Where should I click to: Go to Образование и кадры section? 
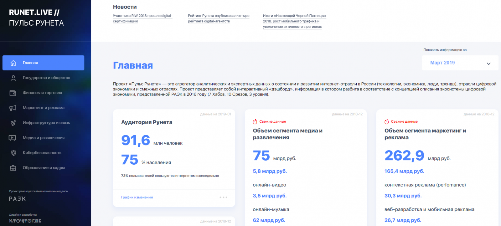tap(43, 168)
